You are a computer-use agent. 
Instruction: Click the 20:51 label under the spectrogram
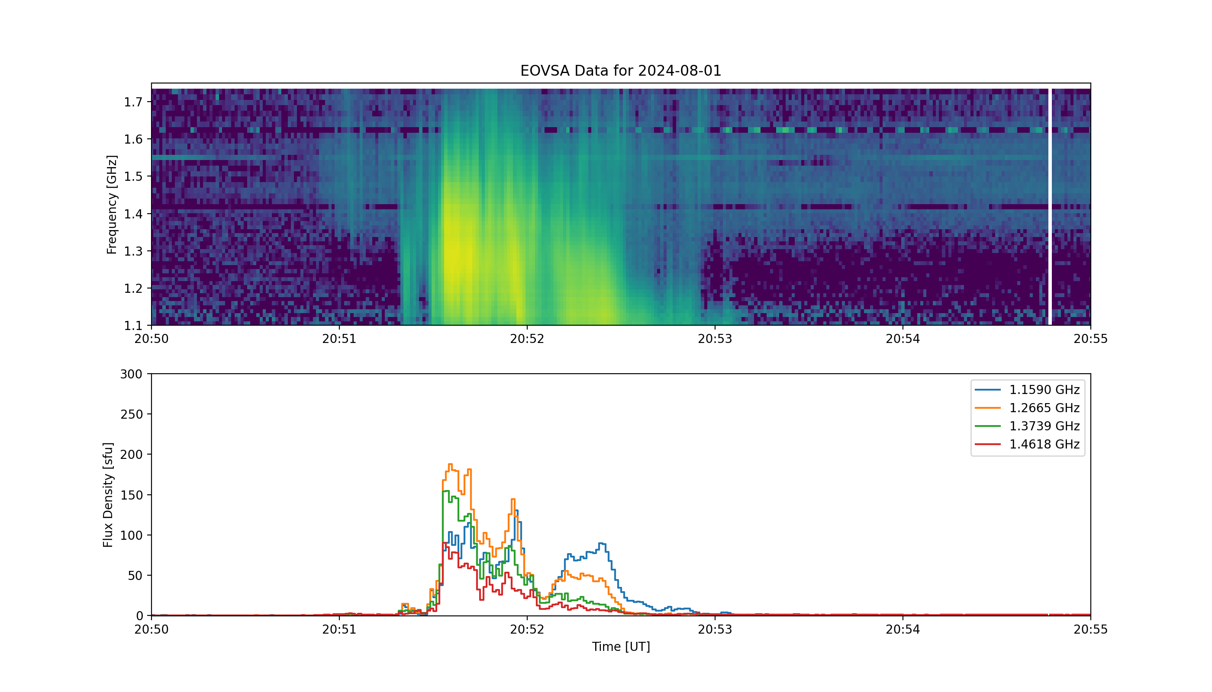point(339,339)
